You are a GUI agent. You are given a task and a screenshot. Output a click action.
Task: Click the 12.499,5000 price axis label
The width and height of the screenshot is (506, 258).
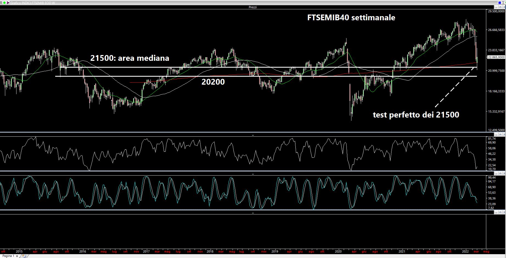pyautogui.click(x=496, y=130)
